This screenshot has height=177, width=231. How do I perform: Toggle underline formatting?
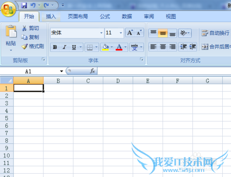point(74,47)
